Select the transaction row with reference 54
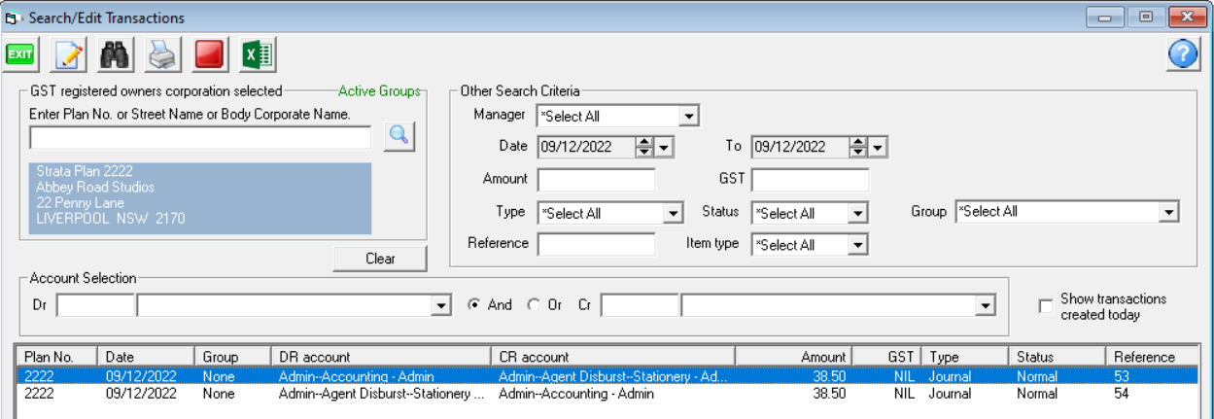Viewport: 1214px width, 419px height. [x=608, y=394]
